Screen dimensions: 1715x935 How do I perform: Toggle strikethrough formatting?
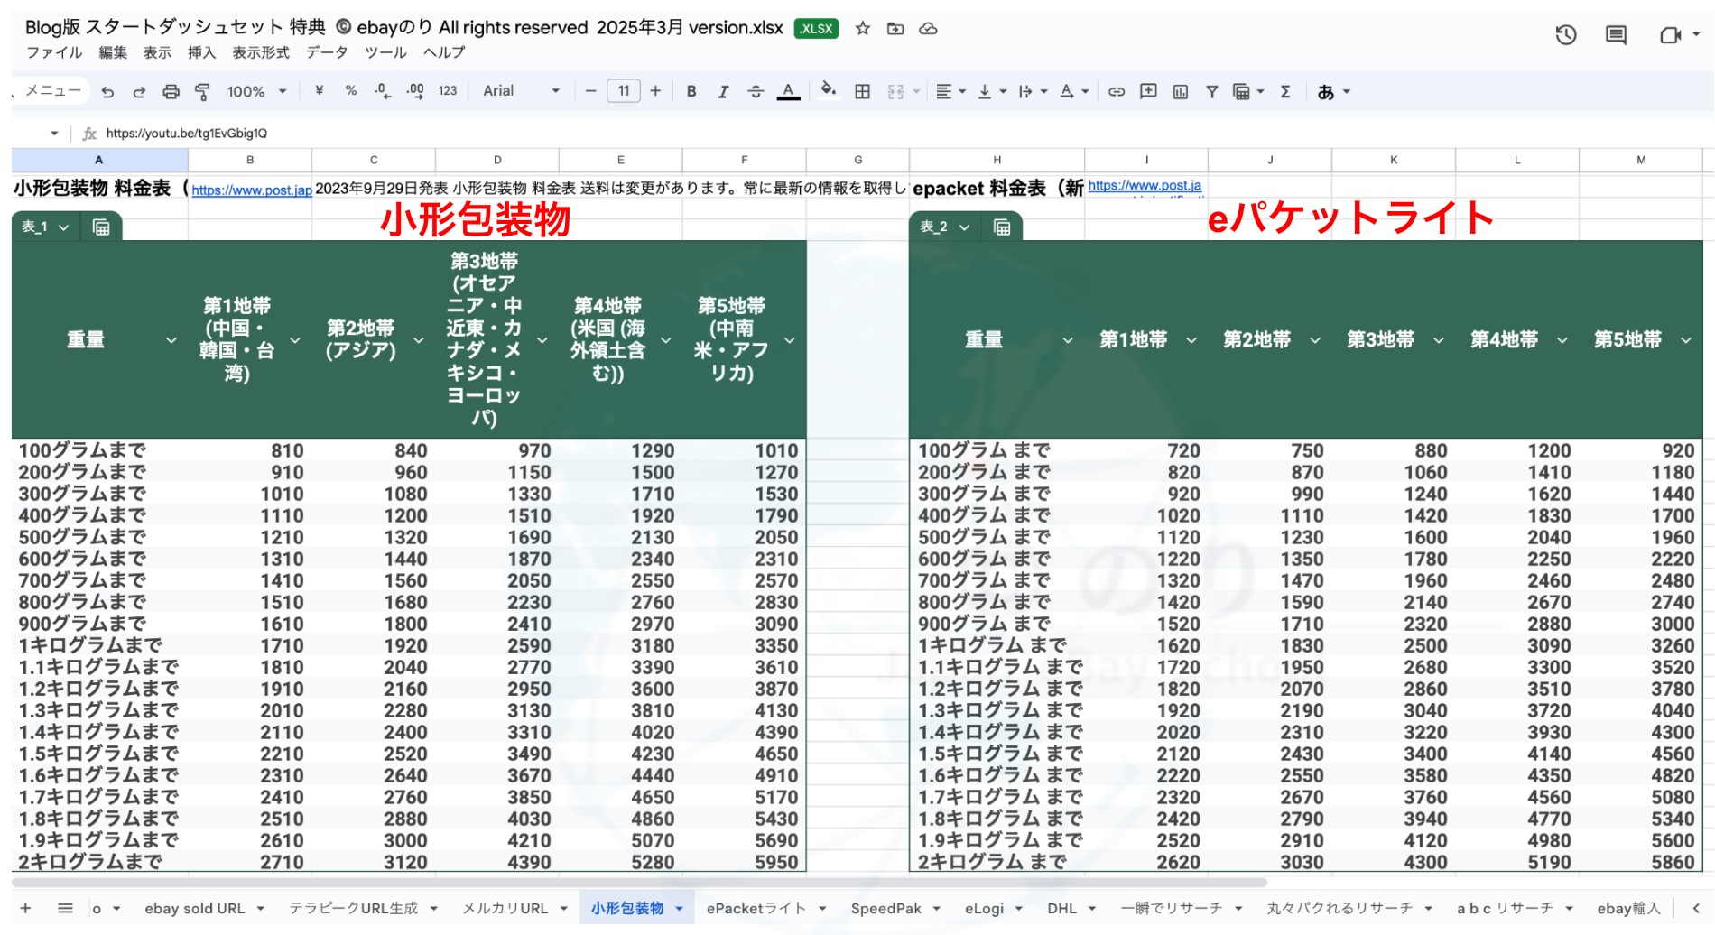tap(756, 91)
